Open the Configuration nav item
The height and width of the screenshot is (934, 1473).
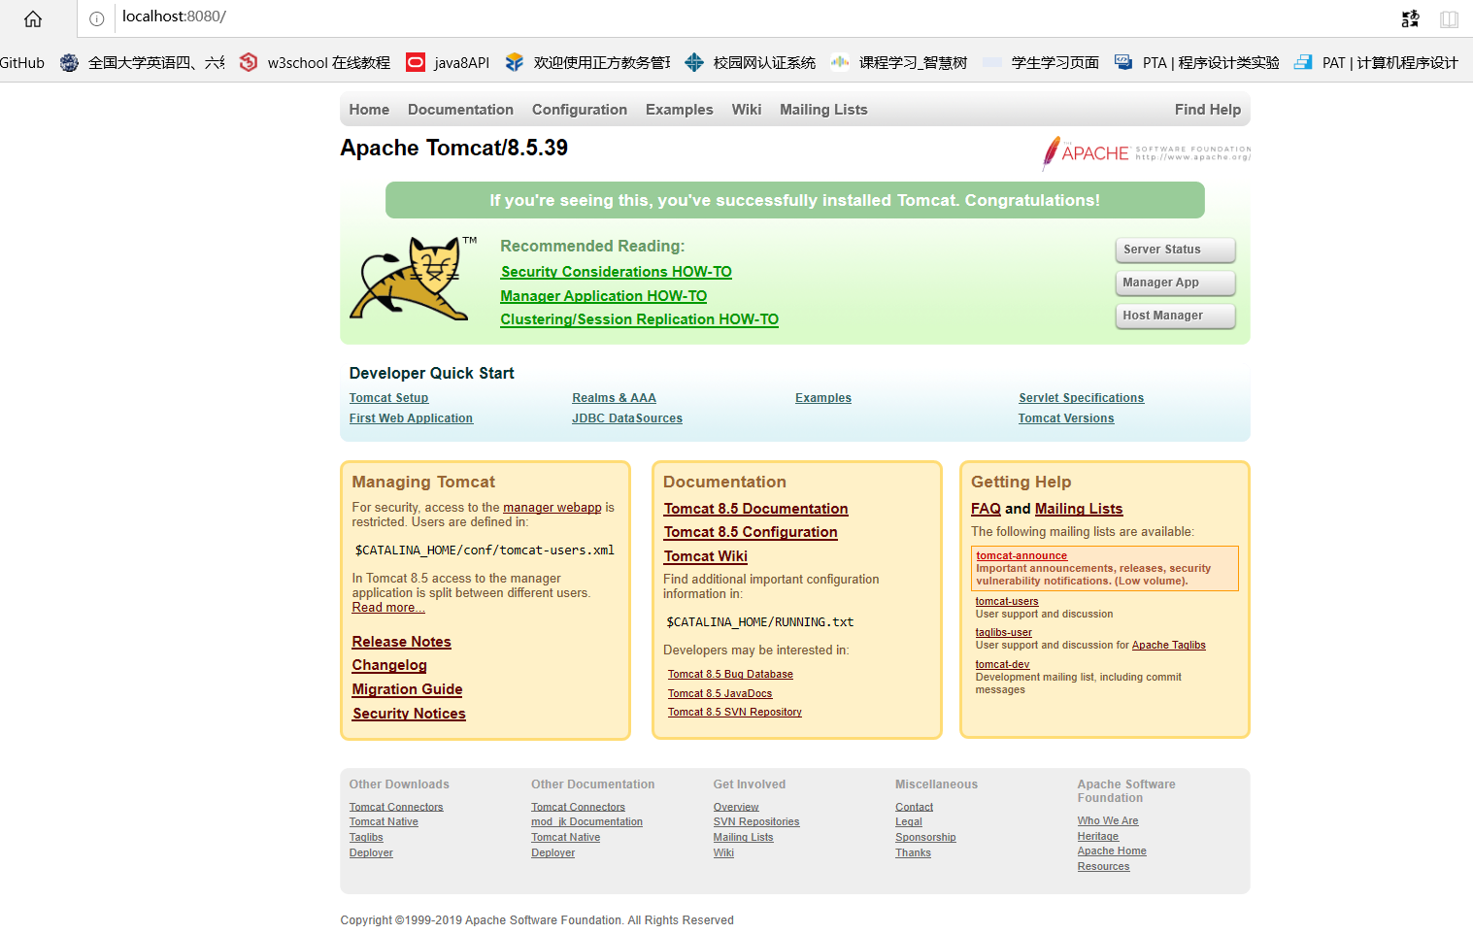pos(580,110)
